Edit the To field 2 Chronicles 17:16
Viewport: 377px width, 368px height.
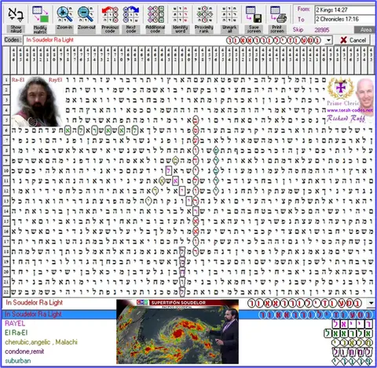(x=345, y=19)
